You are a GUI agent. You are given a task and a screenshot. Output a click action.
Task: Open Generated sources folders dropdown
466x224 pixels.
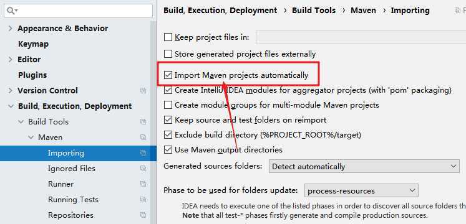tap(364, 167)
